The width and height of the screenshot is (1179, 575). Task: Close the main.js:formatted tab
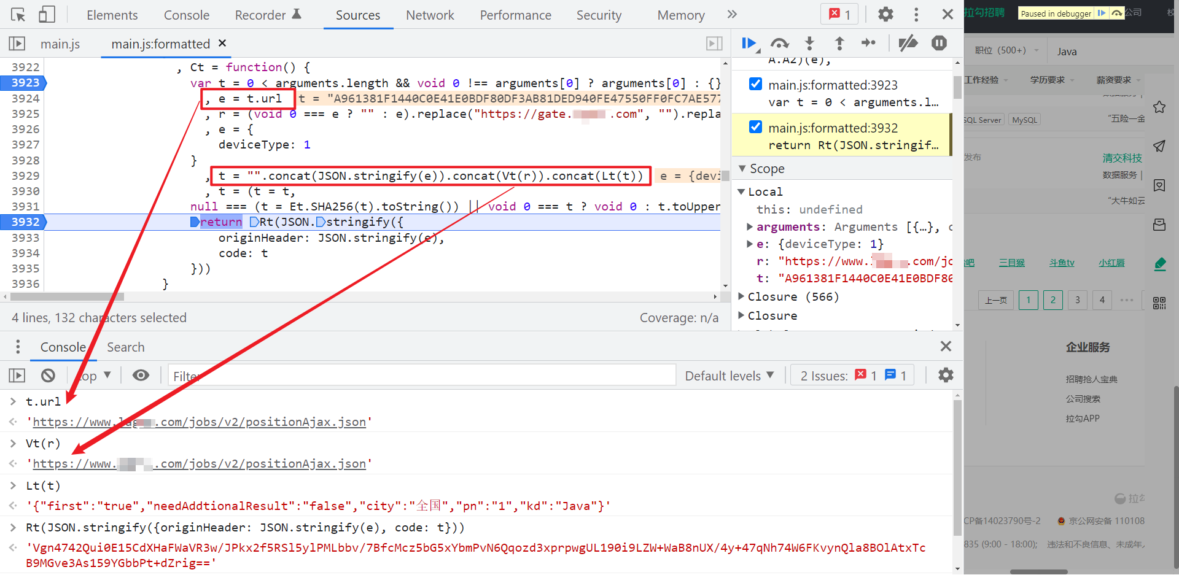(222, 43)
